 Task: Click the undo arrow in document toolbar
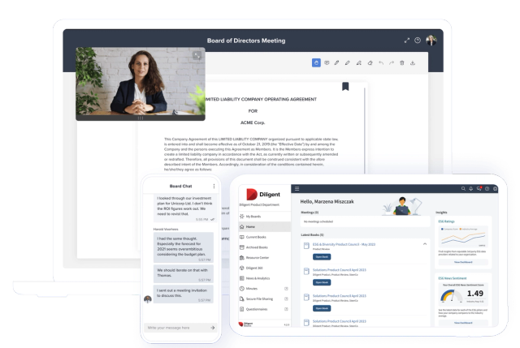[381, 63]
